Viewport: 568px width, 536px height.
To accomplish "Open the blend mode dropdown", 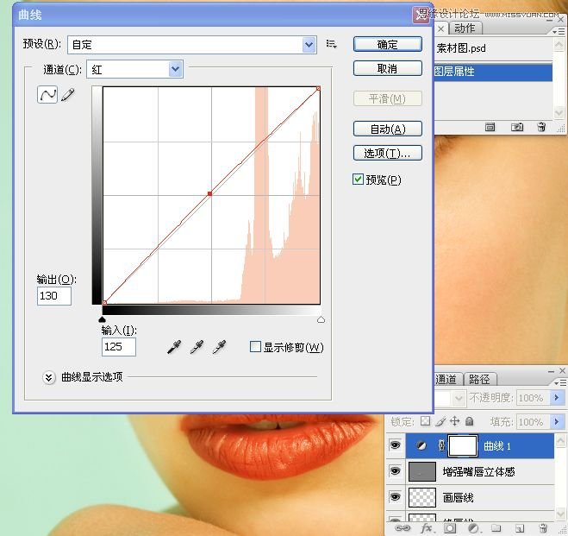I will tap(459, 398).
